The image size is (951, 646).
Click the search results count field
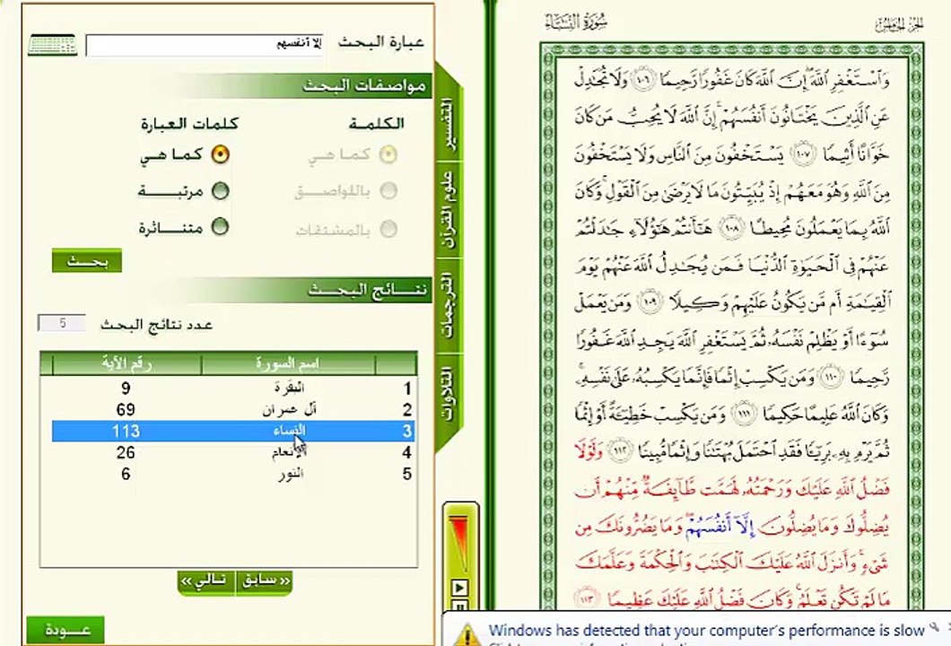[62, 323]
